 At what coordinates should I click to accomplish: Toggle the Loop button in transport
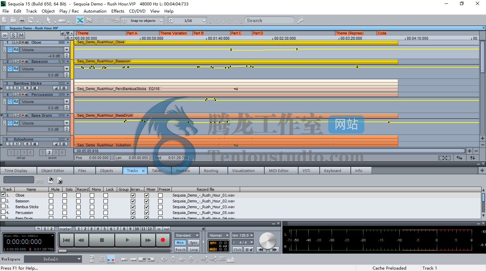[194, 249]
